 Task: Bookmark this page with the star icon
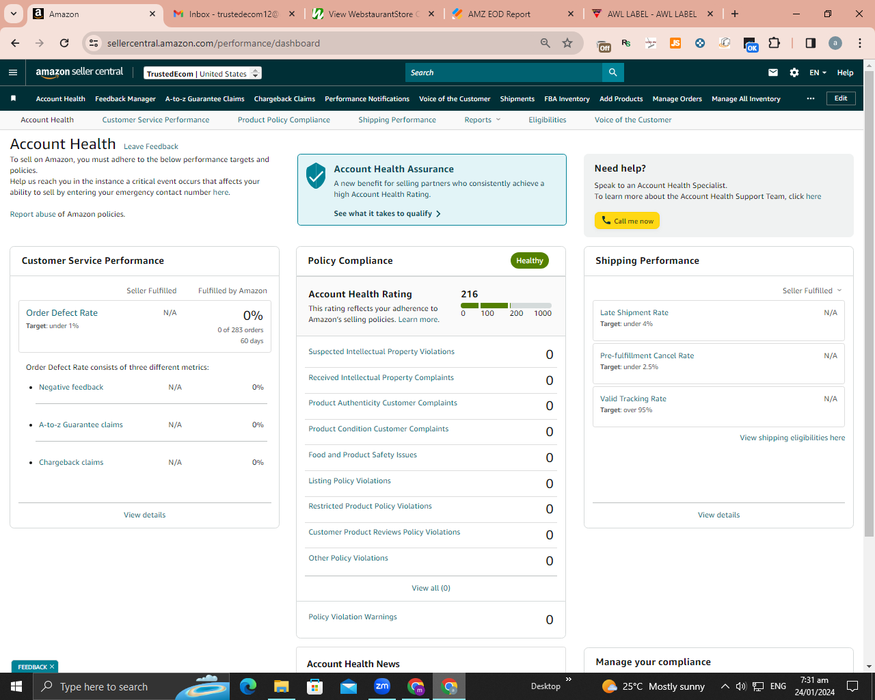tap(567, 43)
